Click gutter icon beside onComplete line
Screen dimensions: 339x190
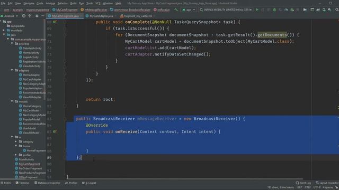click(55, 22)
